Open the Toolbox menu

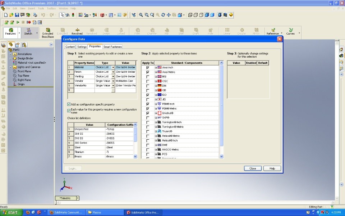tap(51, 8)
